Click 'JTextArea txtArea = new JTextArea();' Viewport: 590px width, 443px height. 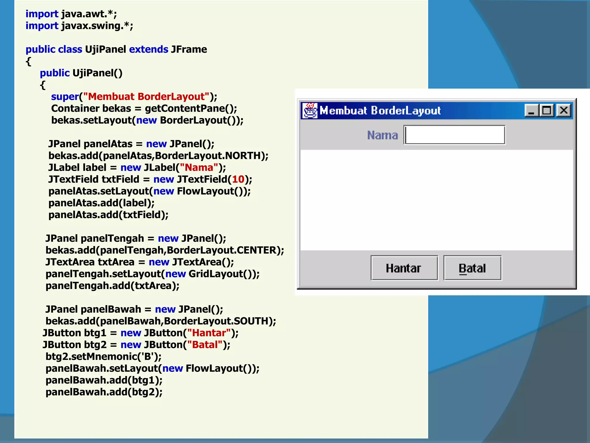coord(140,262)
